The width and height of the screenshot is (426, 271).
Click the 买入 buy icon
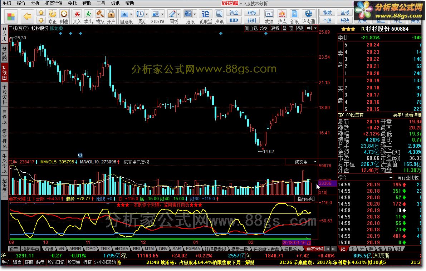[77, 16]
